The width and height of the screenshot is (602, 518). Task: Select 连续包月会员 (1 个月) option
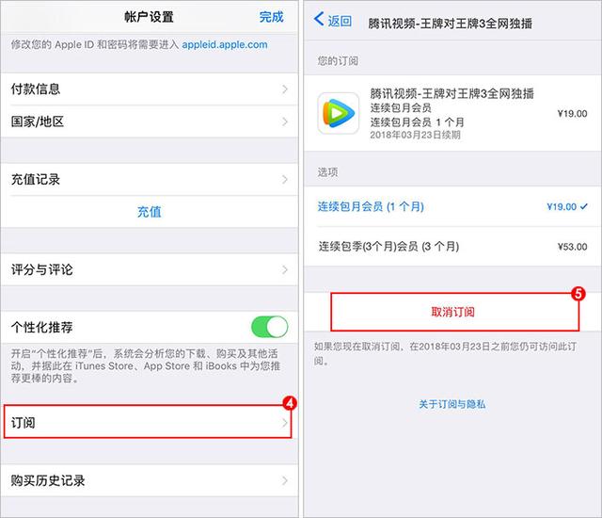[452, 207]
